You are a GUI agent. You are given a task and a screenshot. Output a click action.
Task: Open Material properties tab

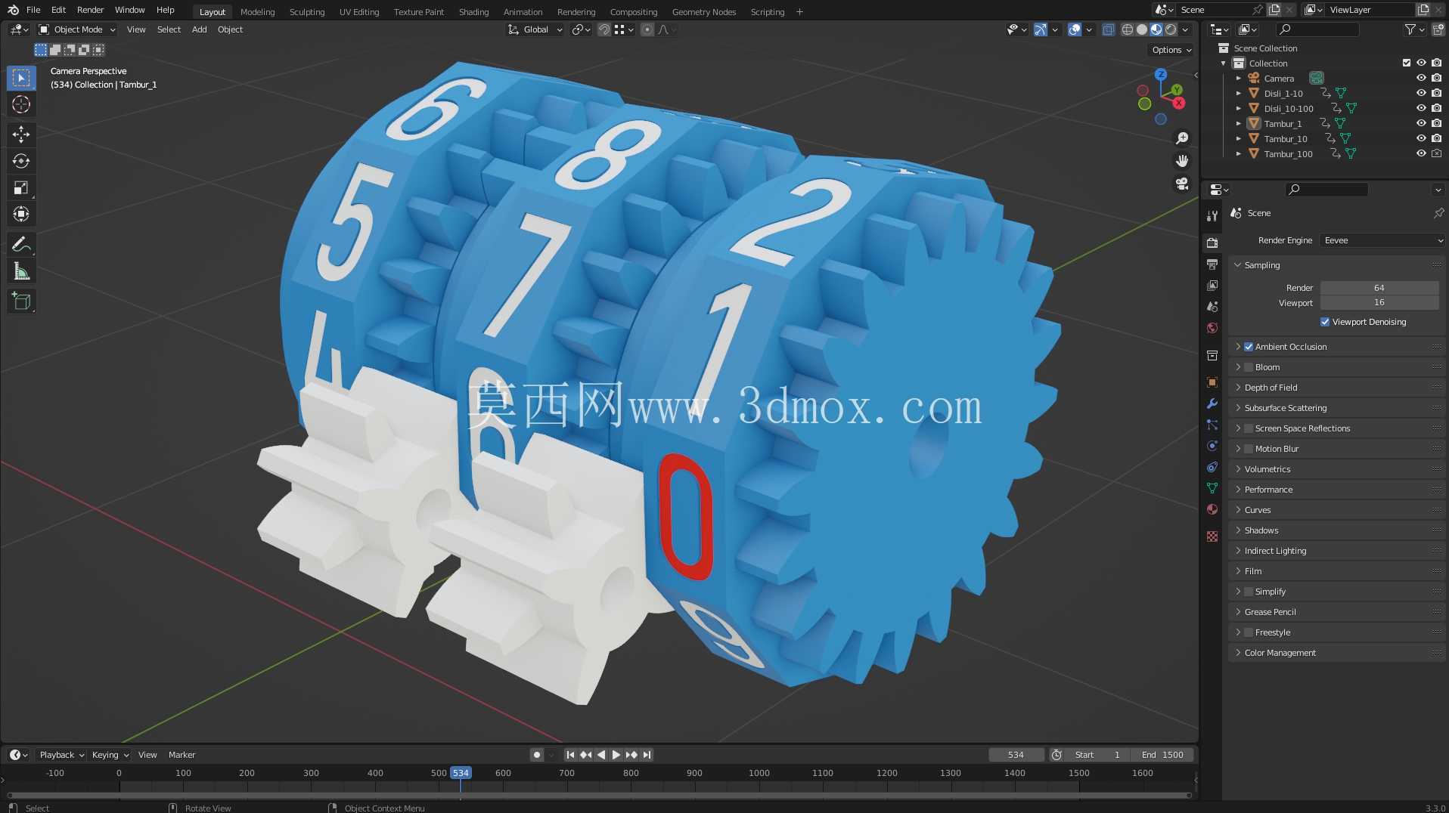coord(1212,509)
